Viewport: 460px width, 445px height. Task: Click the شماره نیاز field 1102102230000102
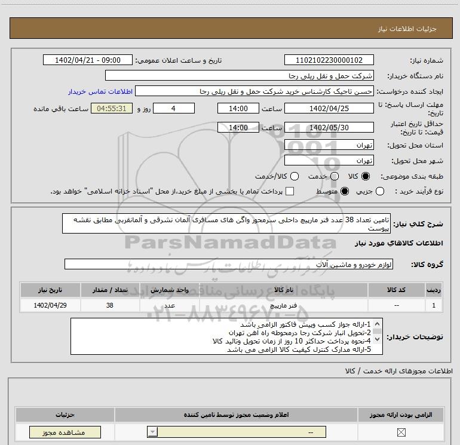329,60
